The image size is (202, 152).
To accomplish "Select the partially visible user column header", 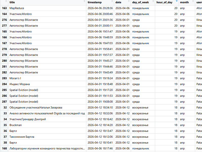I will [x=199, y=2].
